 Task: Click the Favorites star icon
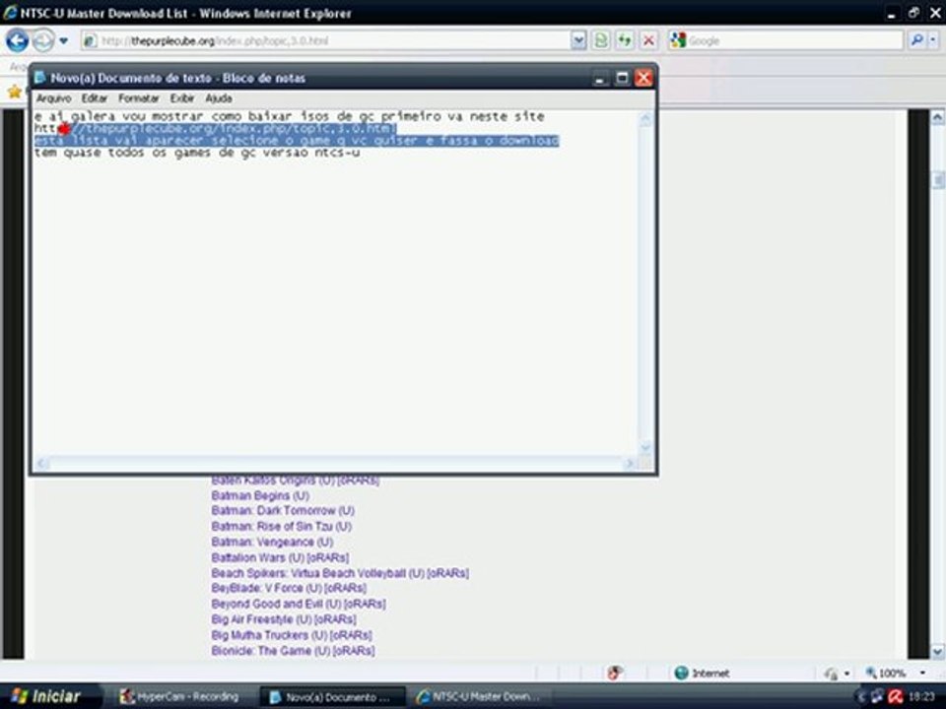(x=15, y=92)
